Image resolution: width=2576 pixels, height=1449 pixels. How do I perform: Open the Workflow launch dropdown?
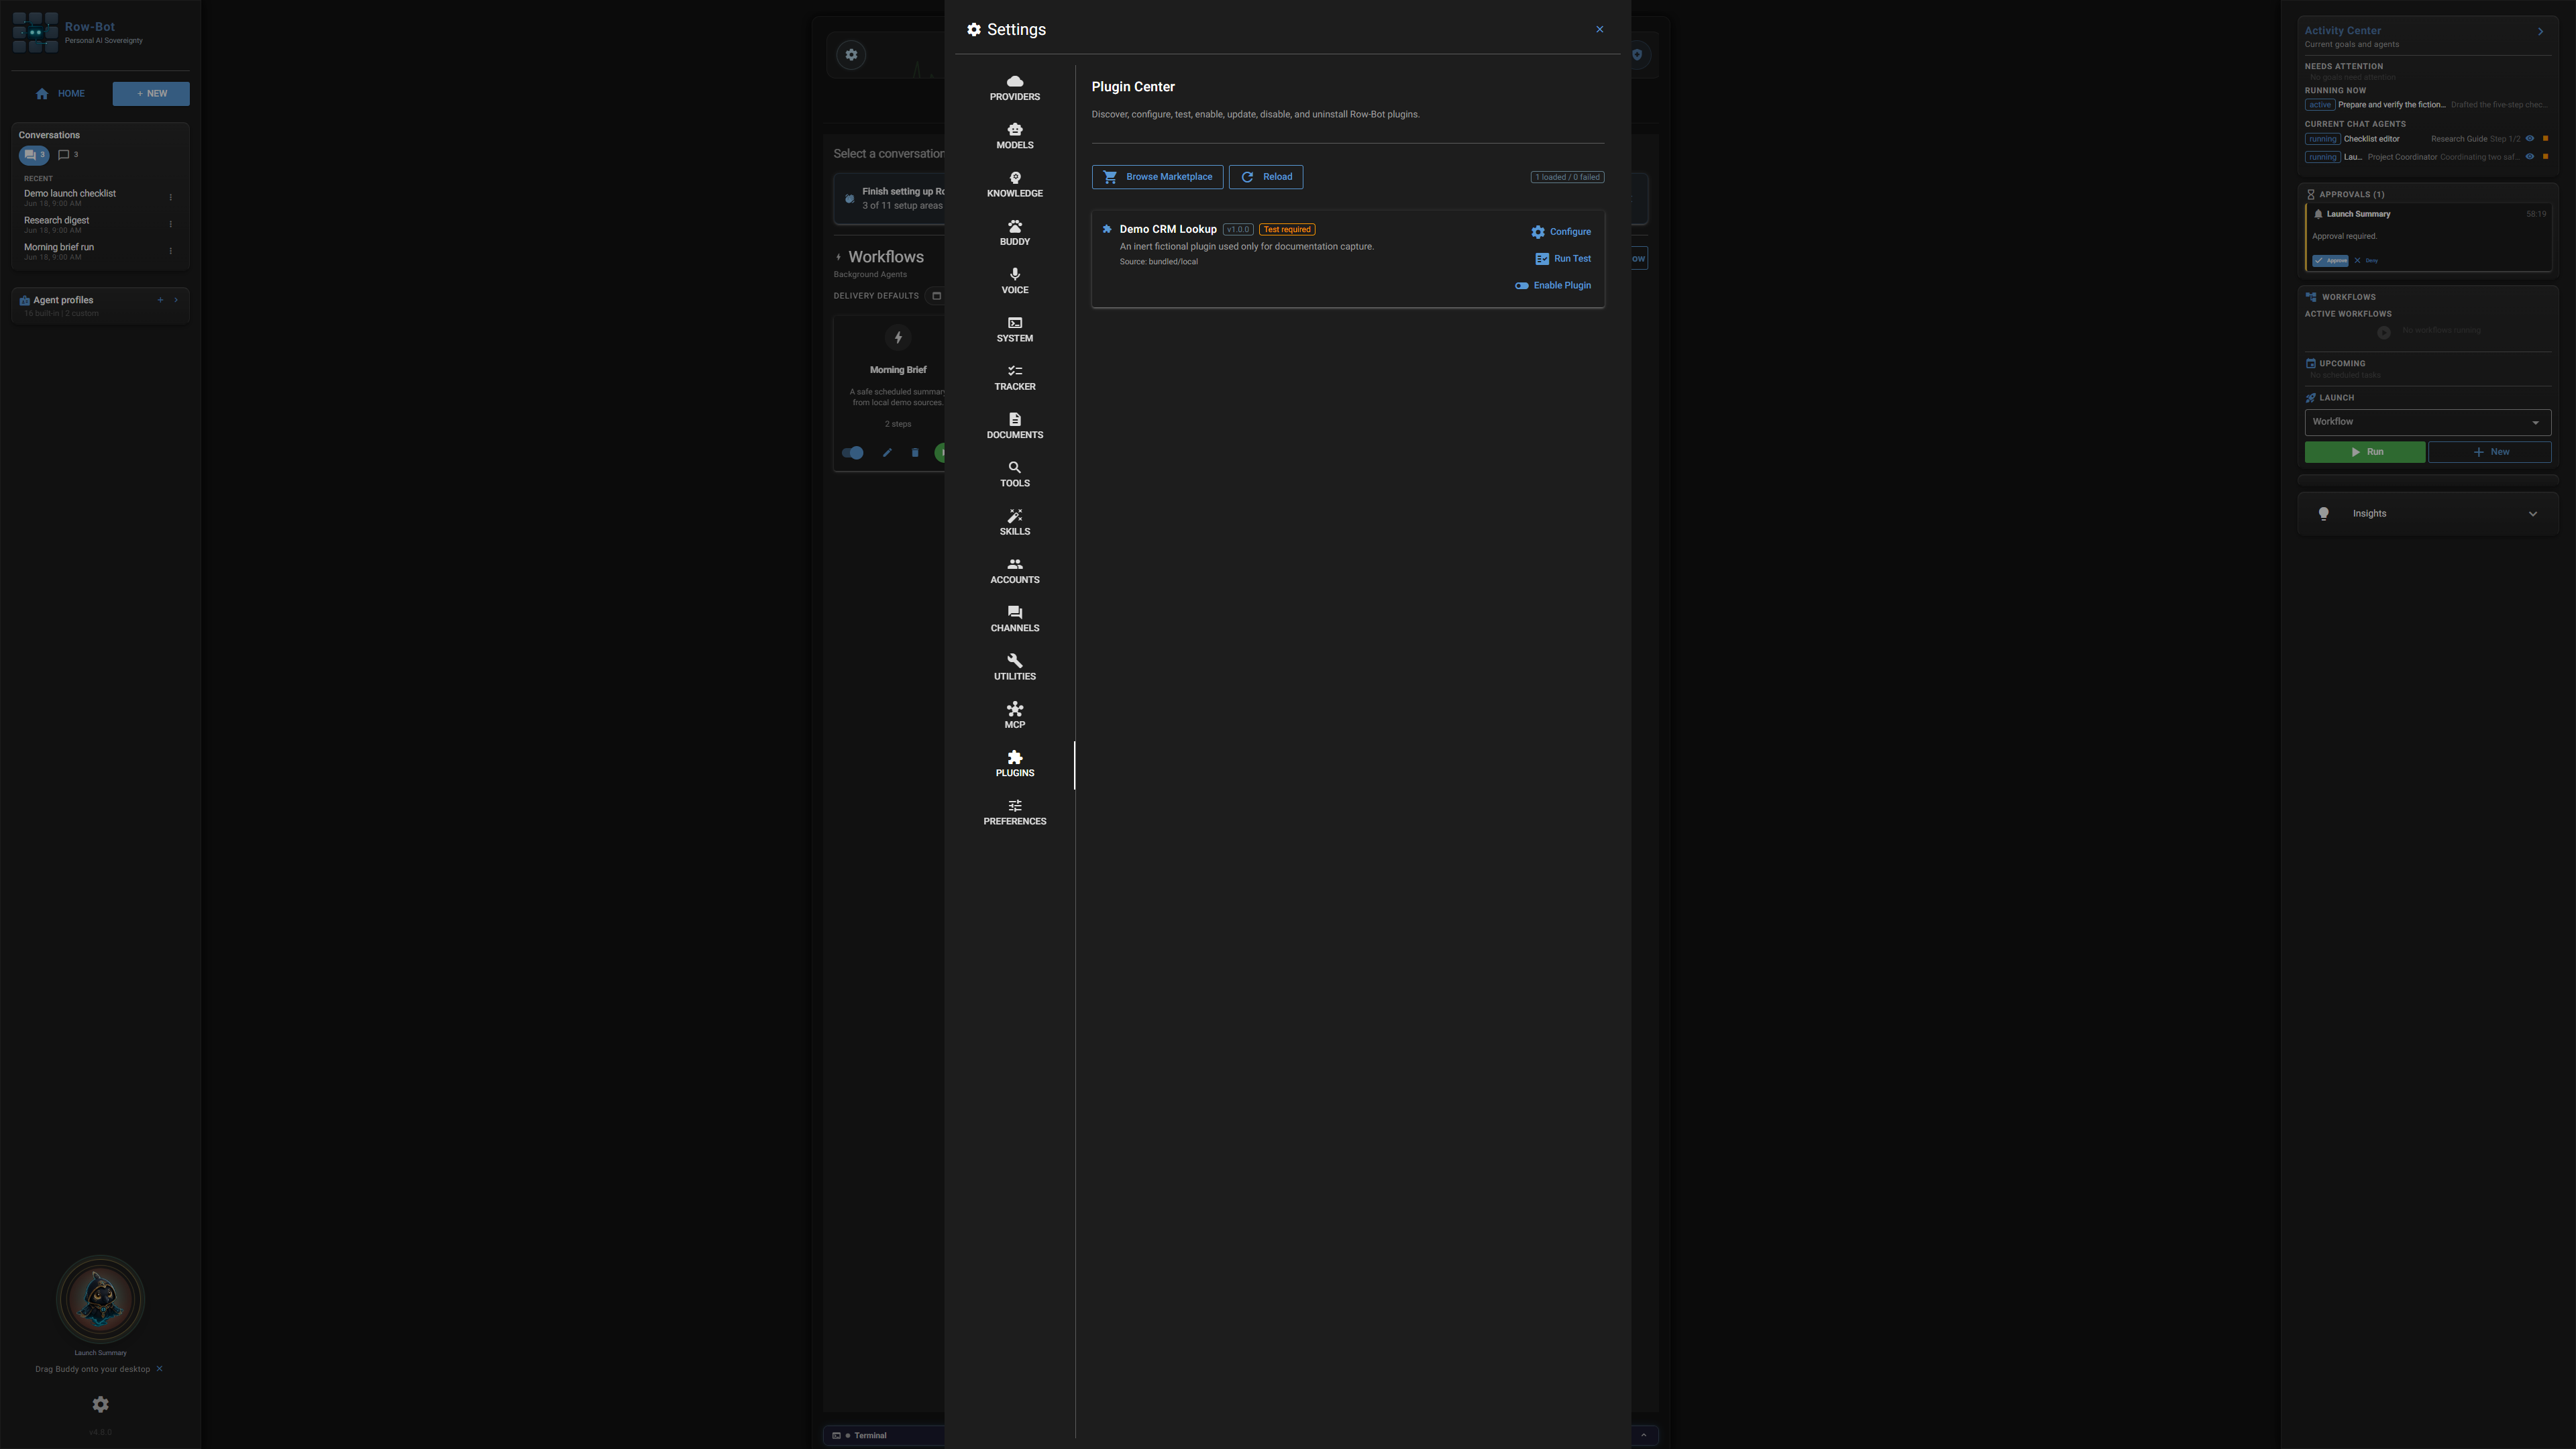pyautogui.click(x=2427, y=422)
